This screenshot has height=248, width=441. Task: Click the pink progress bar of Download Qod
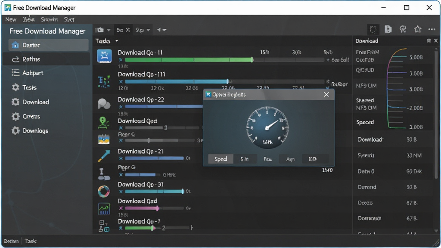155,208
